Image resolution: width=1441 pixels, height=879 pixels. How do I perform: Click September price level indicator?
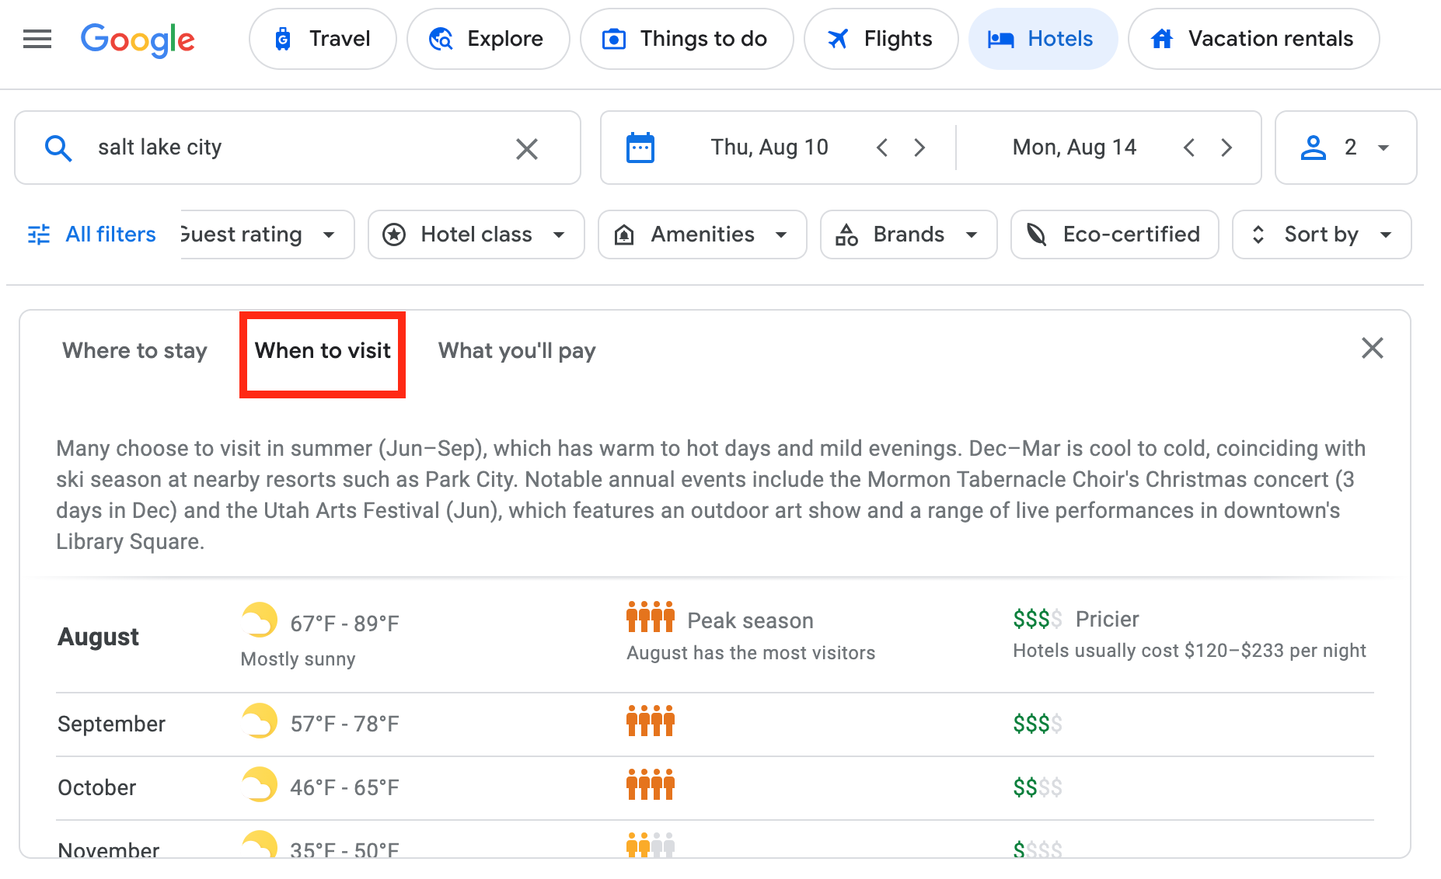(1037, 724)
